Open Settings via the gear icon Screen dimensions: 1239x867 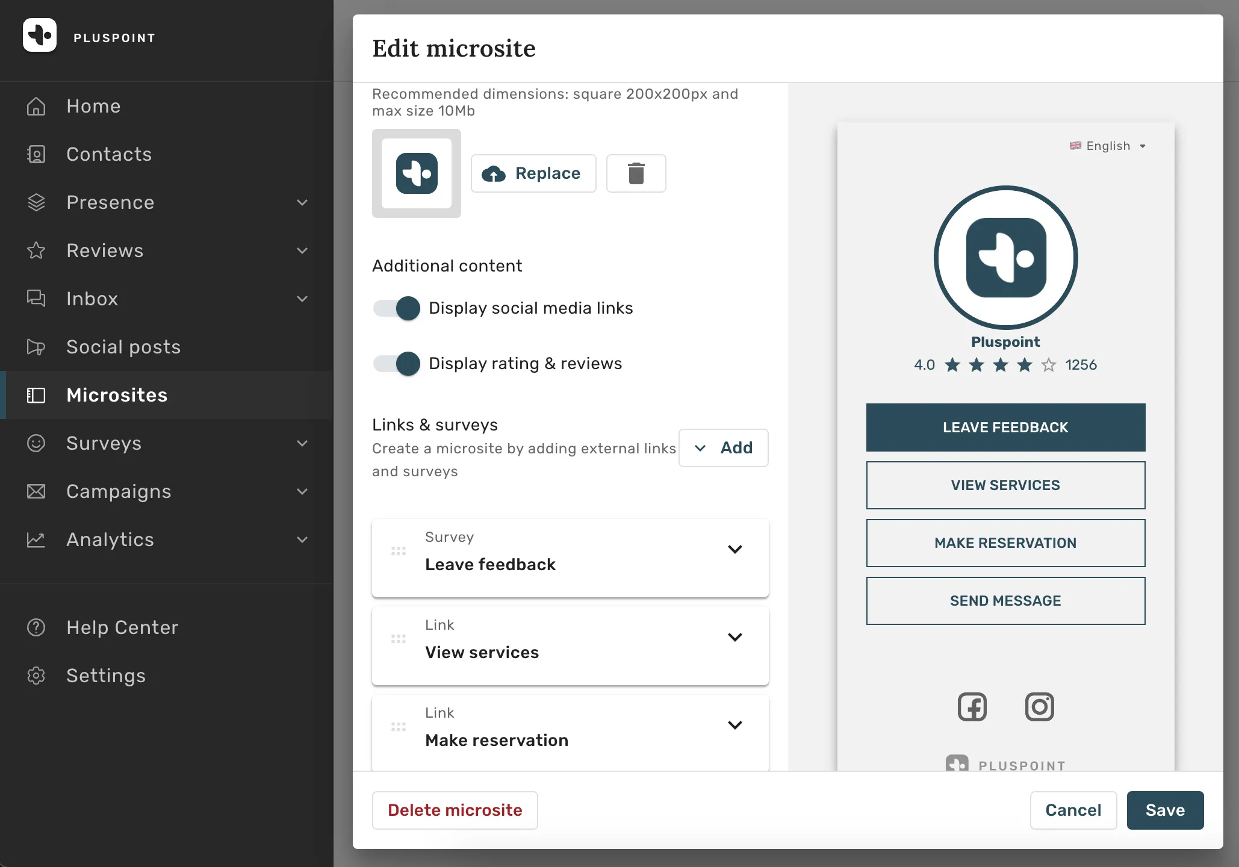coord(36,676)
